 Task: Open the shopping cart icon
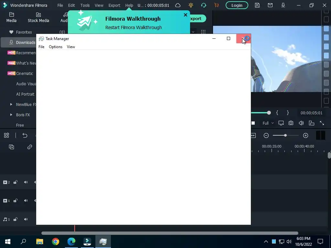pyautogui.click(x=216, y=5)
